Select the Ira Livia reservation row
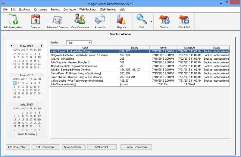The width and height of the screenshot is (241, 157). 84,59
